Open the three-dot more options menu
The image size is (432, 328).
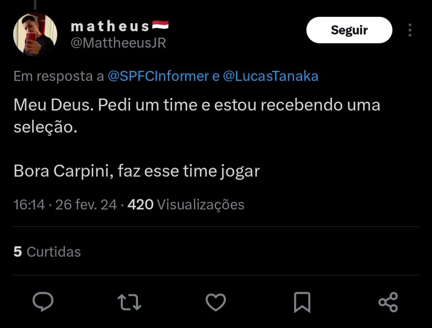click(x=410, y=30)
